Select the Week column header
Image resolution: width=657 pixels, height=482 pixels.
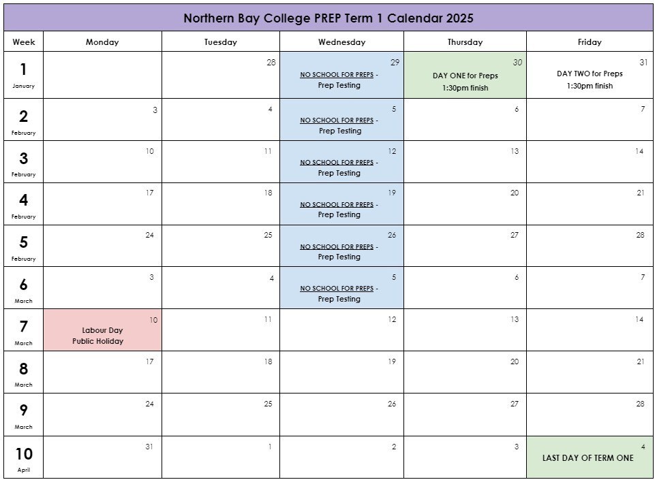click(23, 42)
